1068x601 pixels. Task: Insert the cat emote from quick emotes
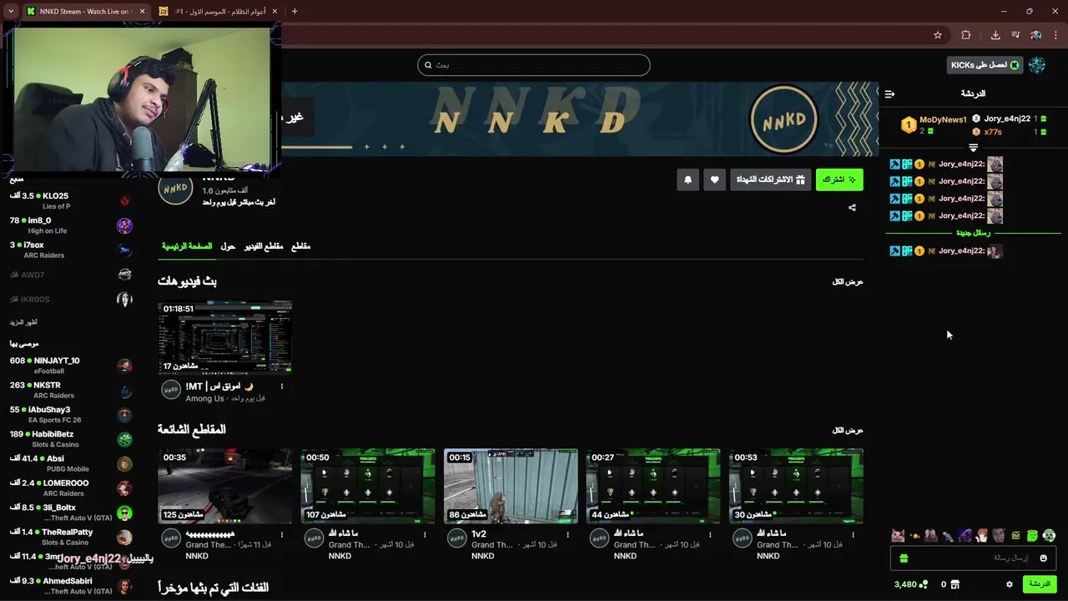tap(897, 535)
